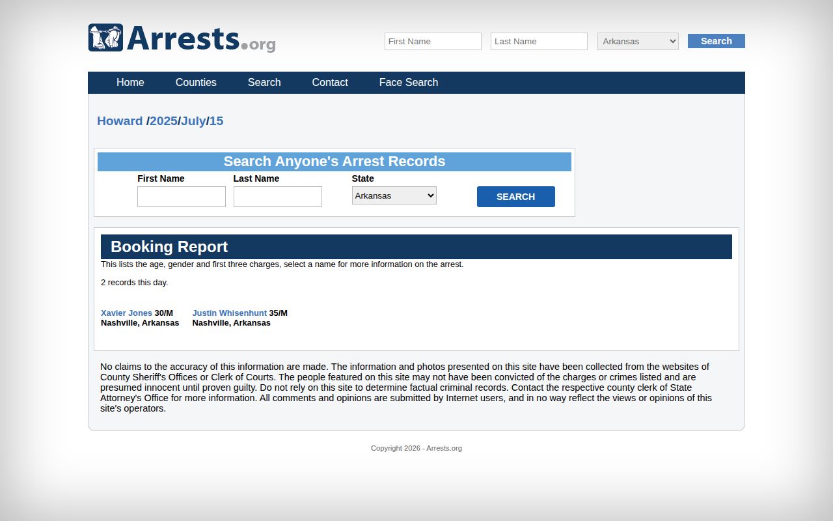Open the Contact menu page
This screenshot has height=521, width=833.
pos(330,82)
